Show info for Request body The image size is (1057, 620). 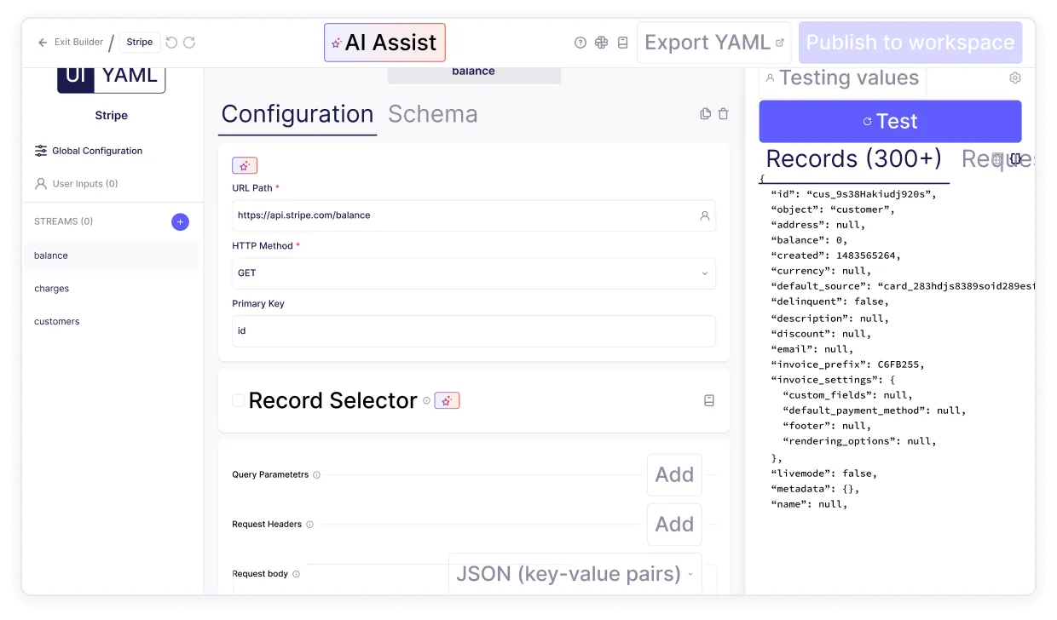[296, 574]
